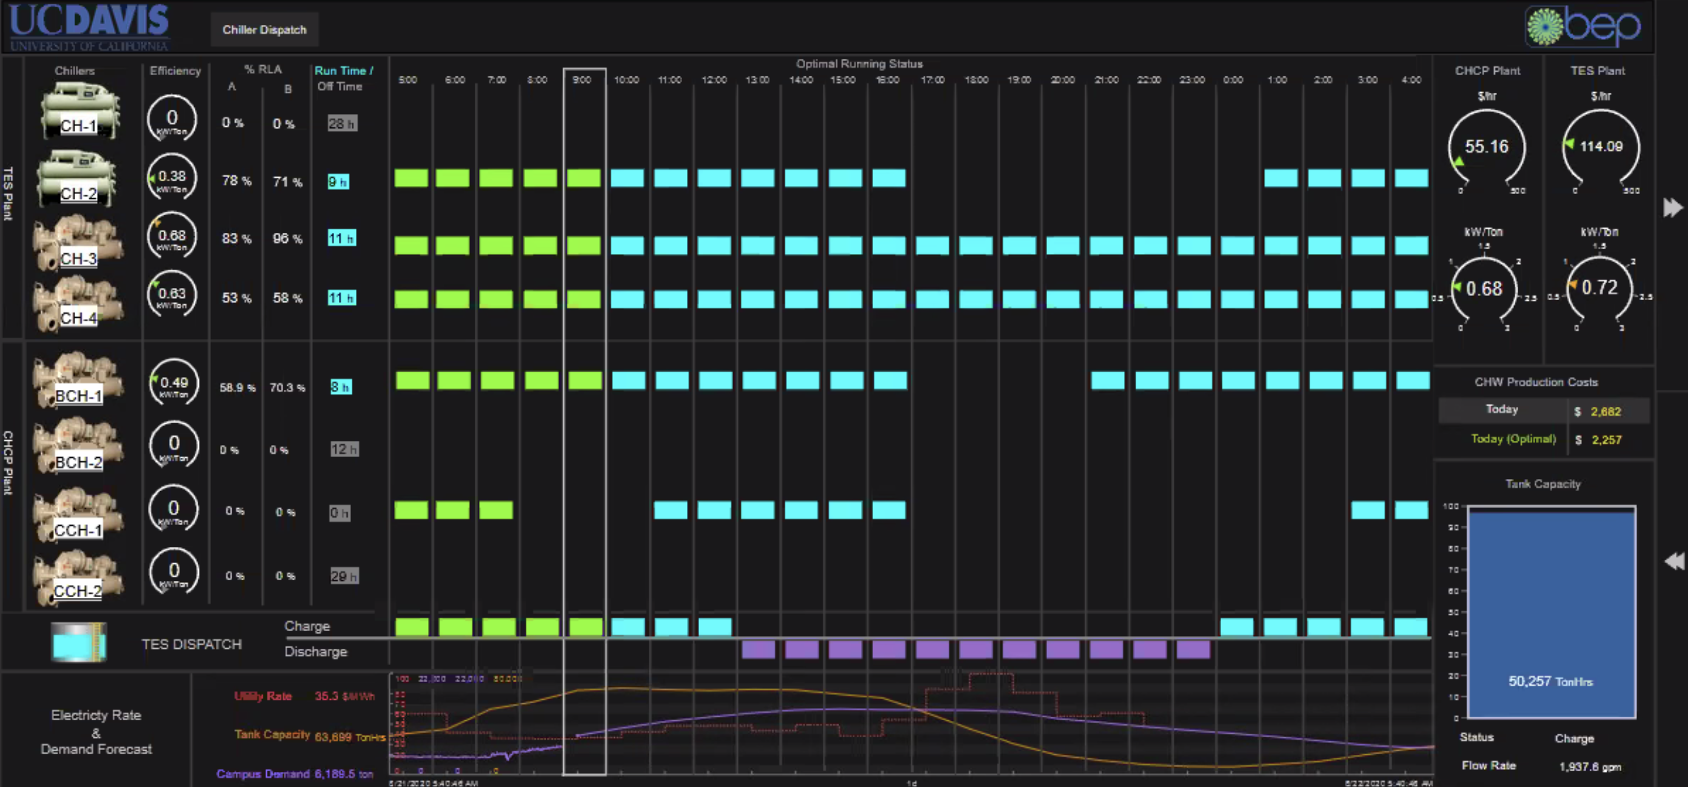Click BCH-2 off time 12 h indicator
Viewport: 1688px width, 787px height.
(344, 449)
